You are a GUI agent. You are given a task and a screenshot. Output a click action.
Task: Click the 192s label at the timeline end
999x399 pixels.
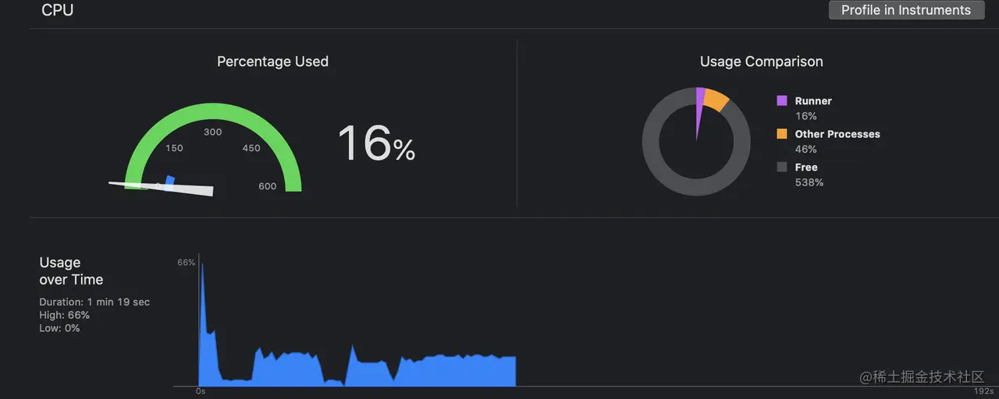point(983,391)
